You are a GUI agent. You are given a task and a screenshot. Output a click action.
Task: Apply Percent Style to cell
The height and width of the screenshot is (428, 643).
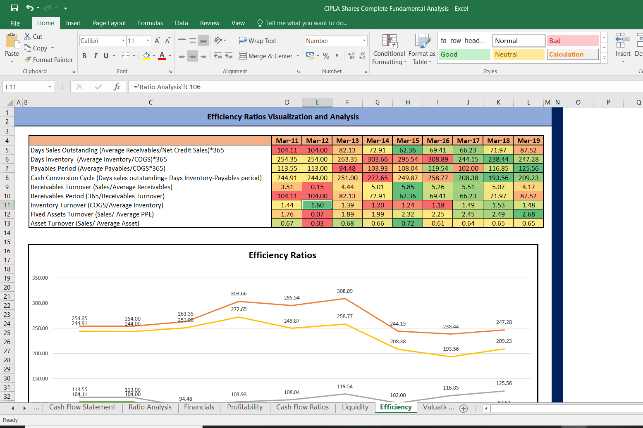(326, 56)
